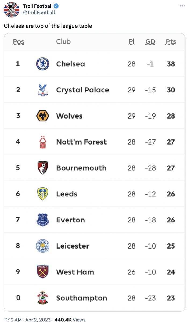The image size is (188, 323).
Task: Click the 440.4K Views count
Action: pos(70,320)
